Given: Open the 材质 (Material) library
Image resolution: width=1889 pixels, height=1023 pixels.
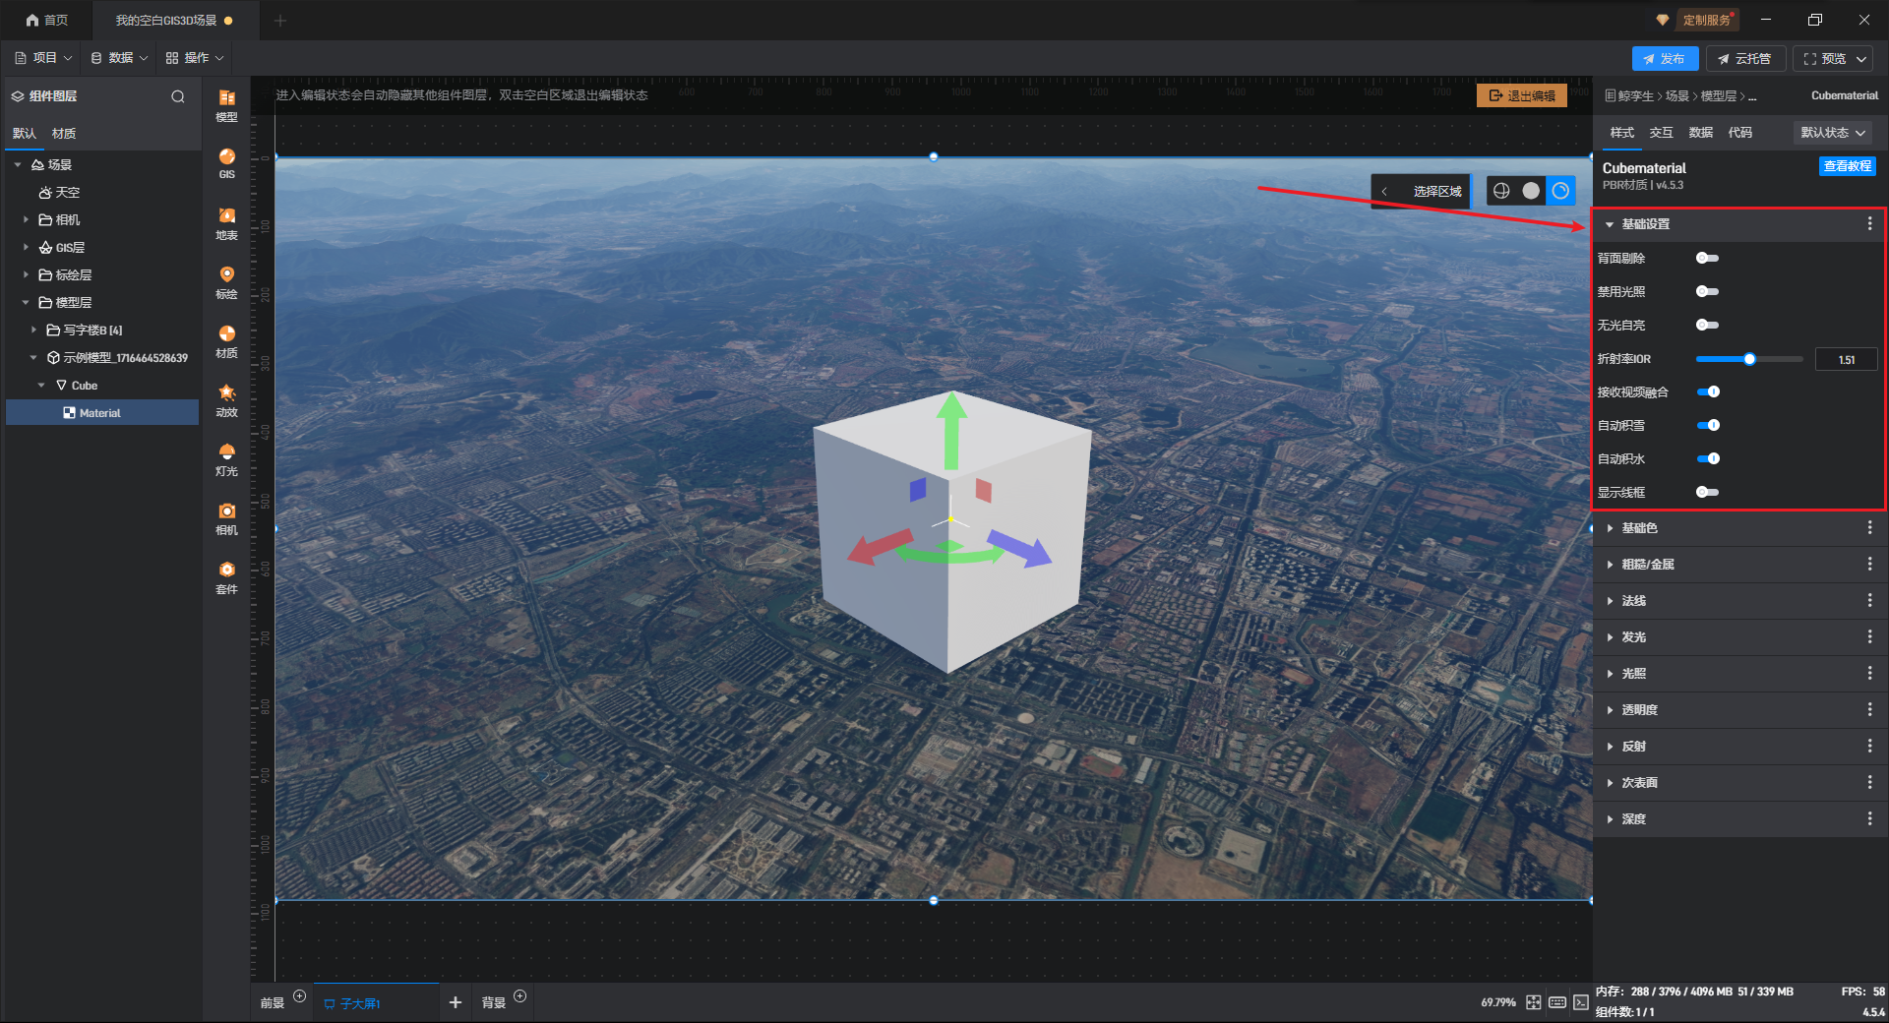Looking at the screenshot, I should (x=226, y=341).
